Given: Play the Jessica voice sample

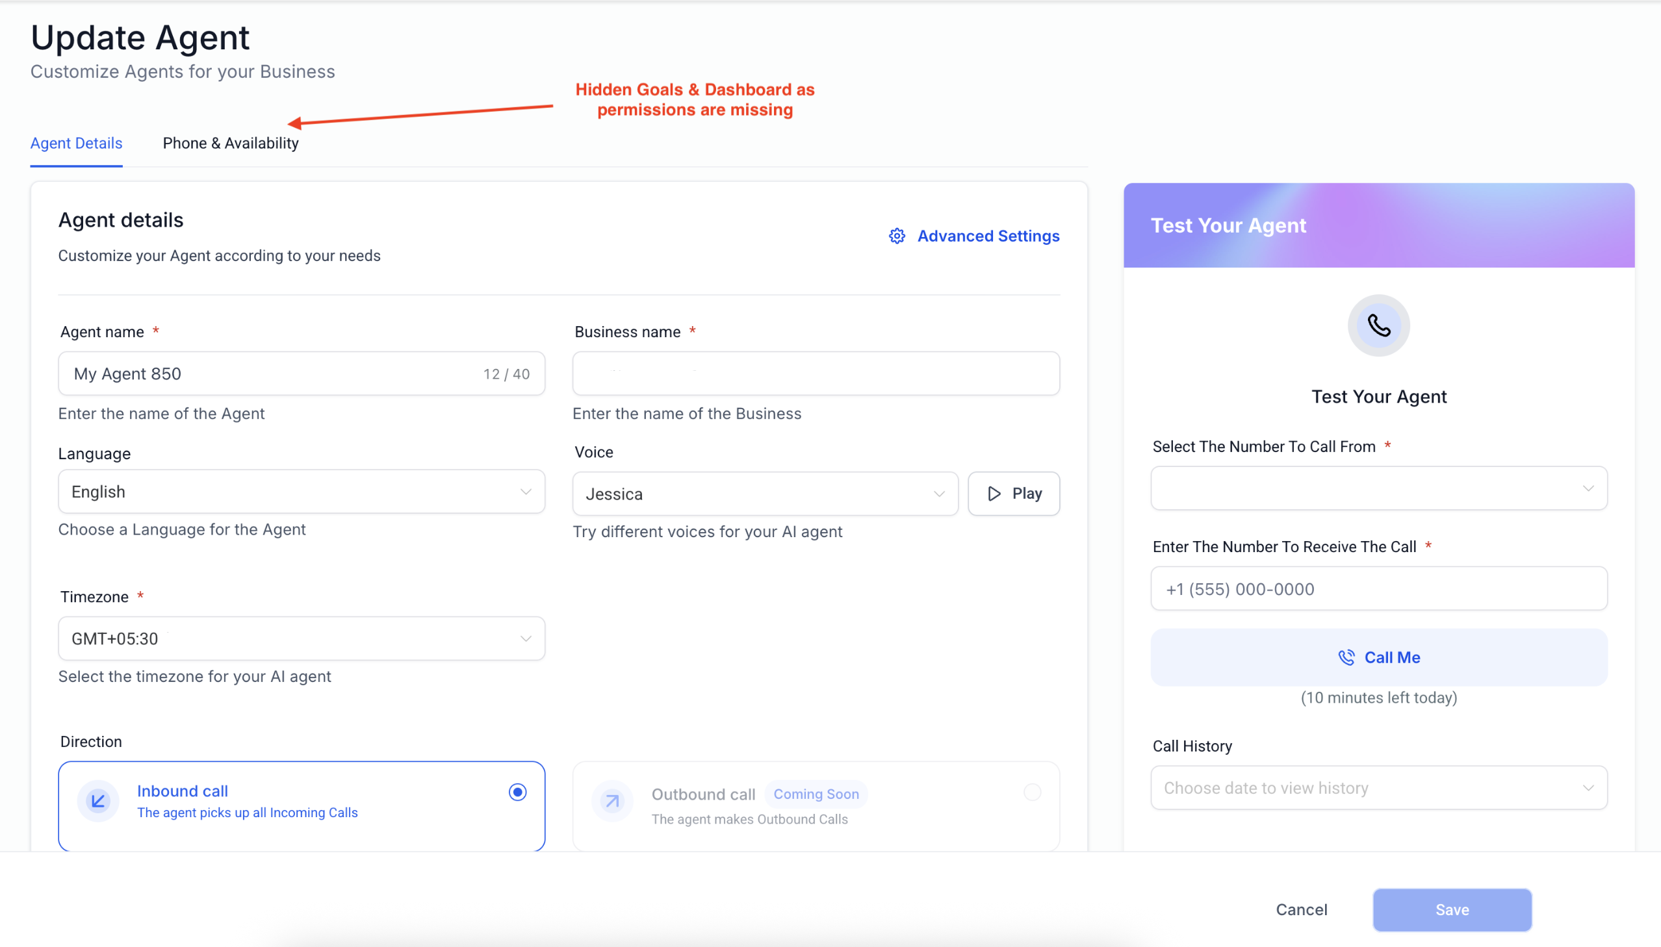Looking at the screenshot, I should [x=1014, y=494].
